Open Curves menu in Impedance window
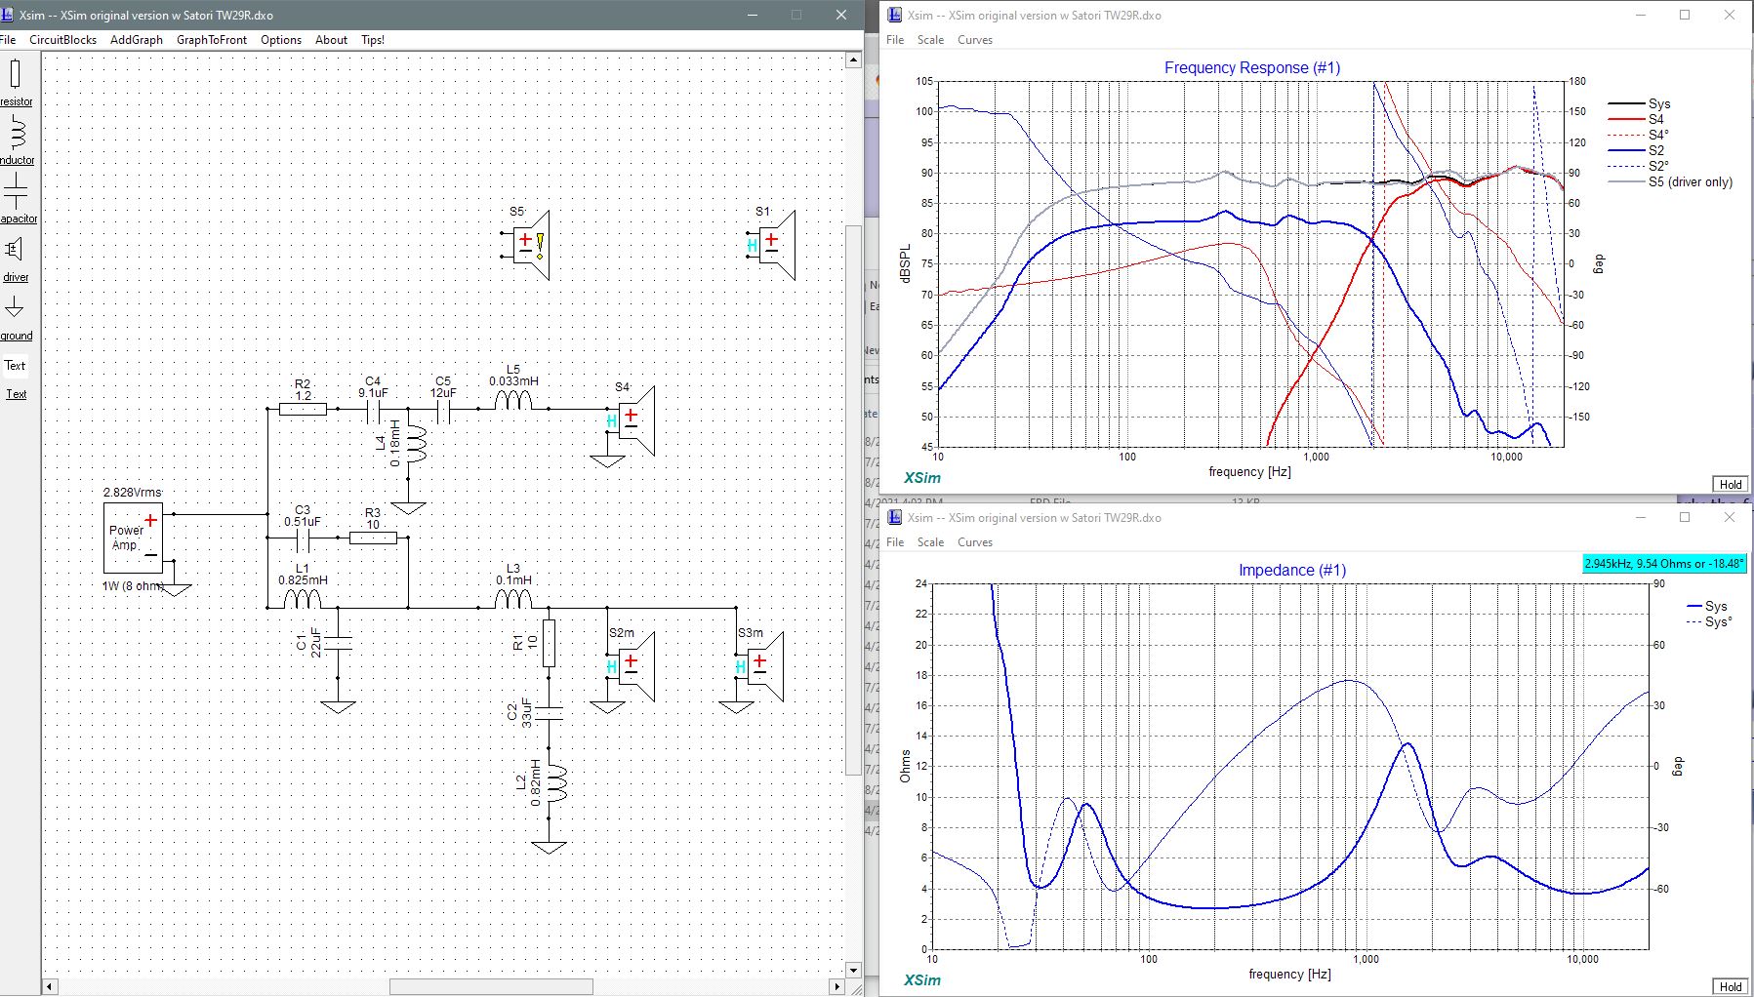The height and width of the screenshot is (997, 1754). pyautogui.click(x=975, y=542)
